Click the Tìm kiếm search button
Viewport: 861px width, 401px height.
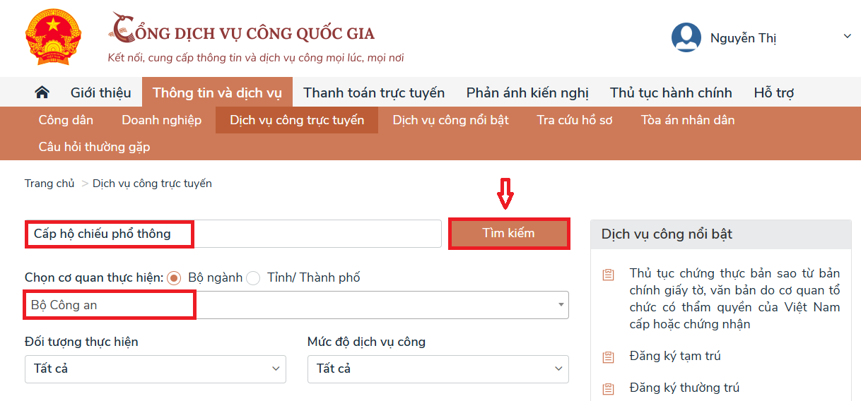point(509,233)
